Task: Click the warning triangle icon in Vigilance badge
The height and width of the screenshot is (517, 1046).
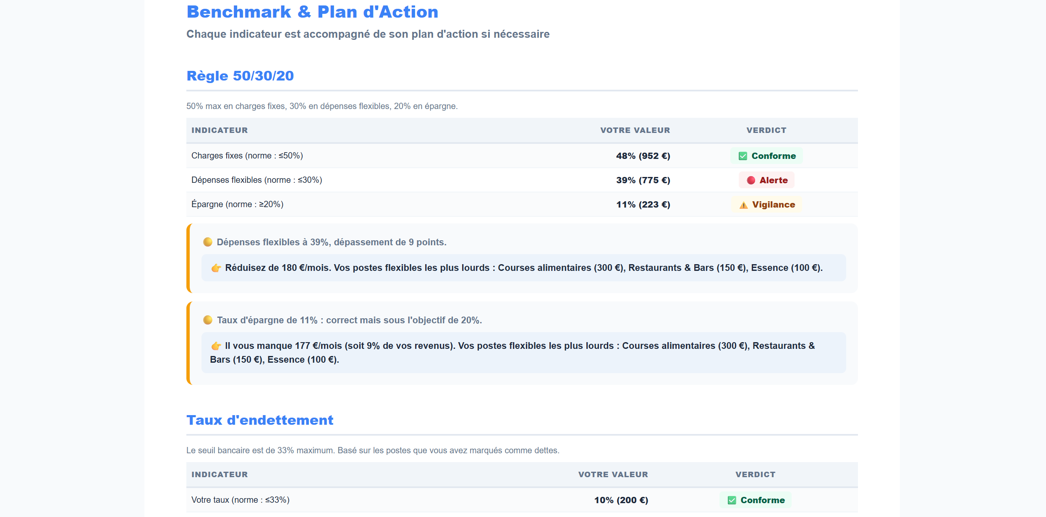Action: (743, 205)
